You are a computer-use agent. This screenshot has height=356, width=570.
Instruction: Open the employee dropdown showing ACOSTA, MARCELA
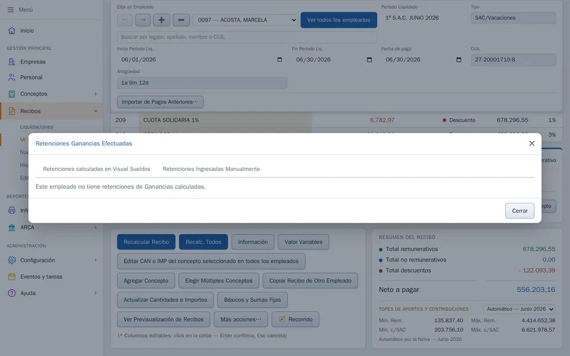click(x=245, y=20)
